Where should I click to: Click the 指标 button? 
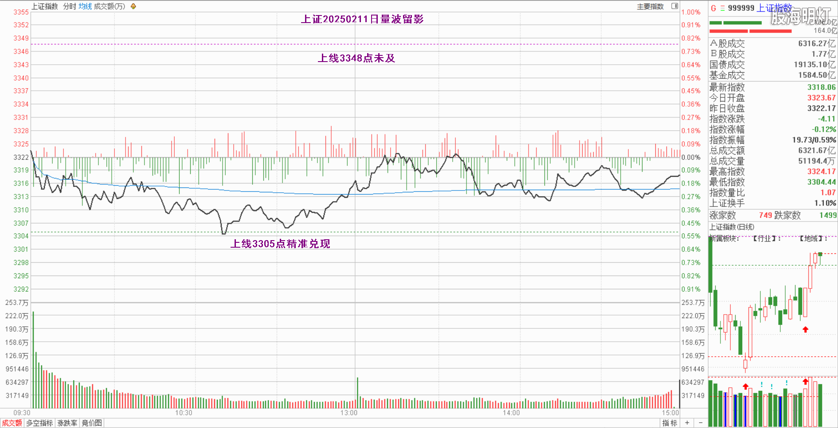tap(670, 423)
